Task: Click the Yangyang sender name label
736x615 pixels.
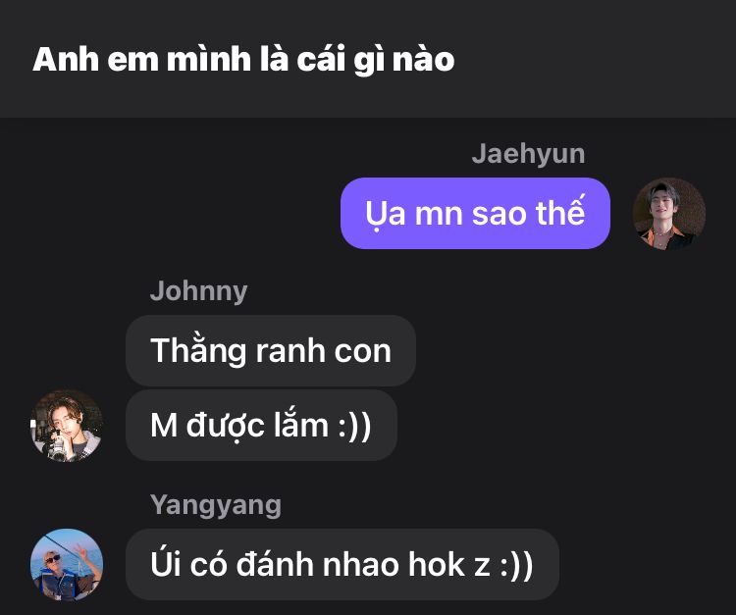Action: [216, 505]
